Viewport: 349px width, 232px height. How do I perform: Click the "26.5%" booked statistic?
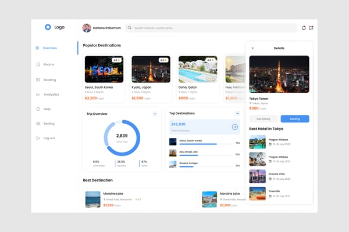point(121,162)
